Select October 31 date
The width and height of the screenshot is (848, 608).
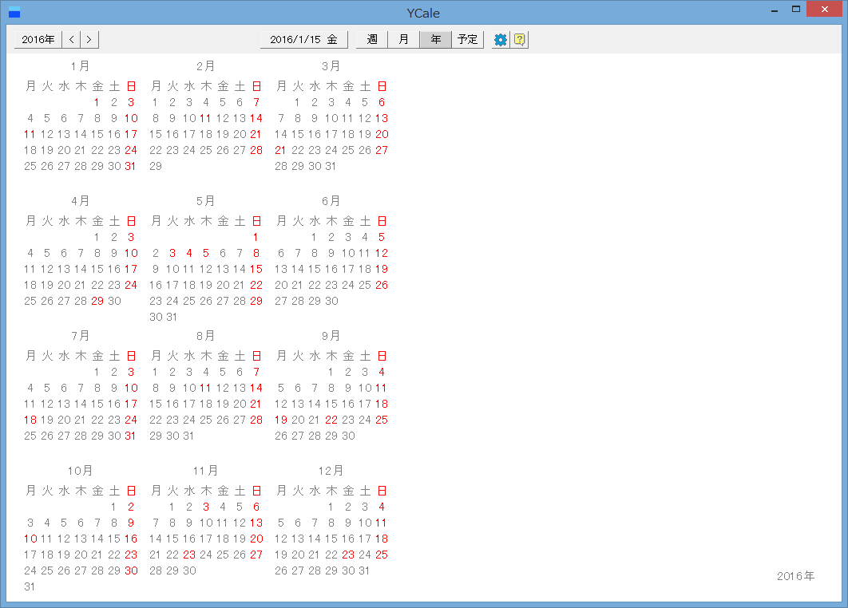coord(30,587)
